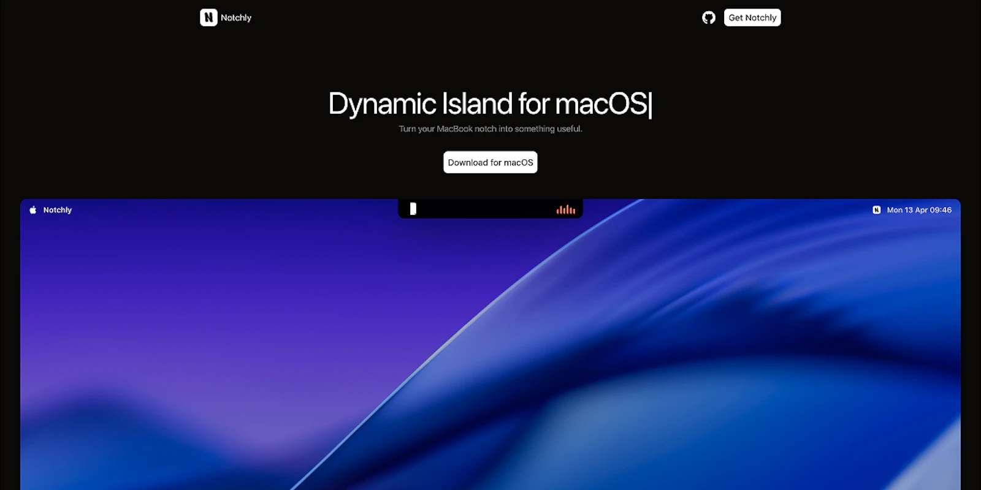The width and height of the screenshot is (981, 490).
Task: Click the white album art in notch
Action: click(x=413, y=209)
